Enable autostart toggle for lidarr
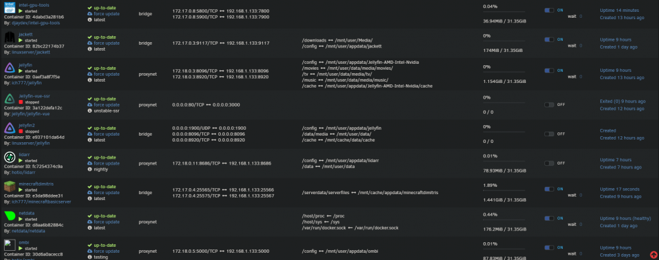The width and height of the screenshot is (659, 260). click(549, 163)
